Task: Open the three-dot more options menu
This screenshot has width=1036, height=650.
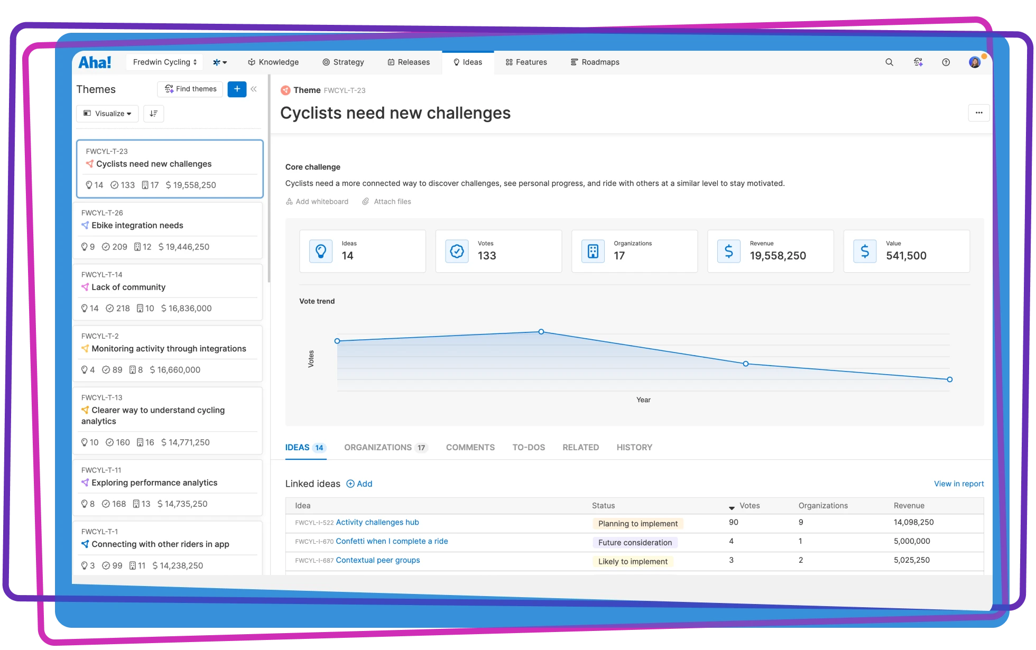Action: point(979,113)
